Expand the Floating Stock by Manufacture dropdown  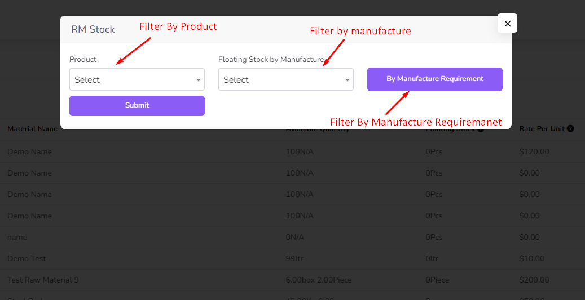[x=286, y=80]
